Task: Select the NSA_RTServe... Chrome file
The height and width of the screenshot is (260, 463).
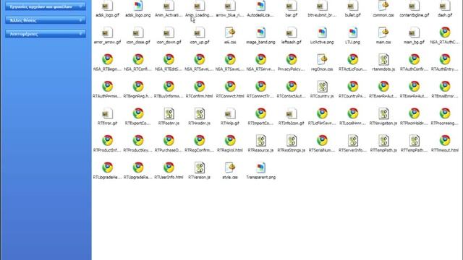Action: click(x=260, y=59)
